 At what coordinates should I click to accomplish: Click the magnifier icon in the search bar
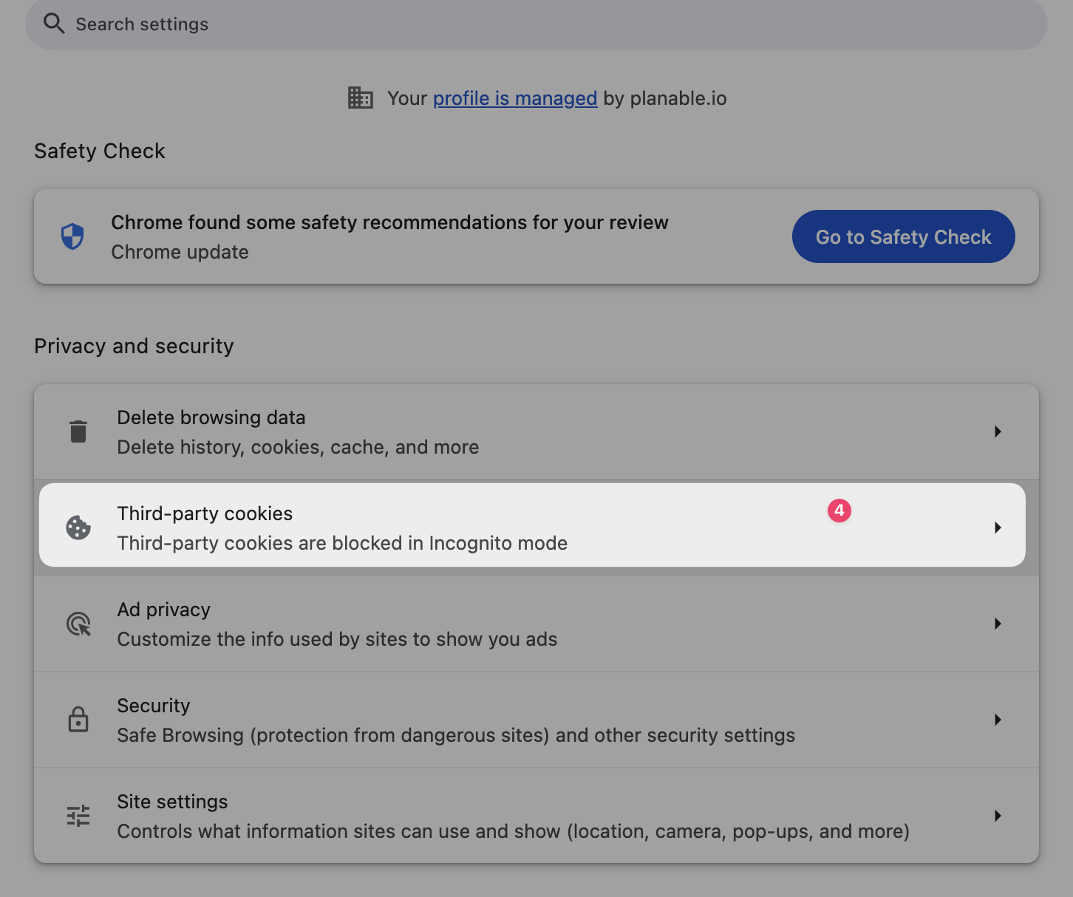(54, 24)
